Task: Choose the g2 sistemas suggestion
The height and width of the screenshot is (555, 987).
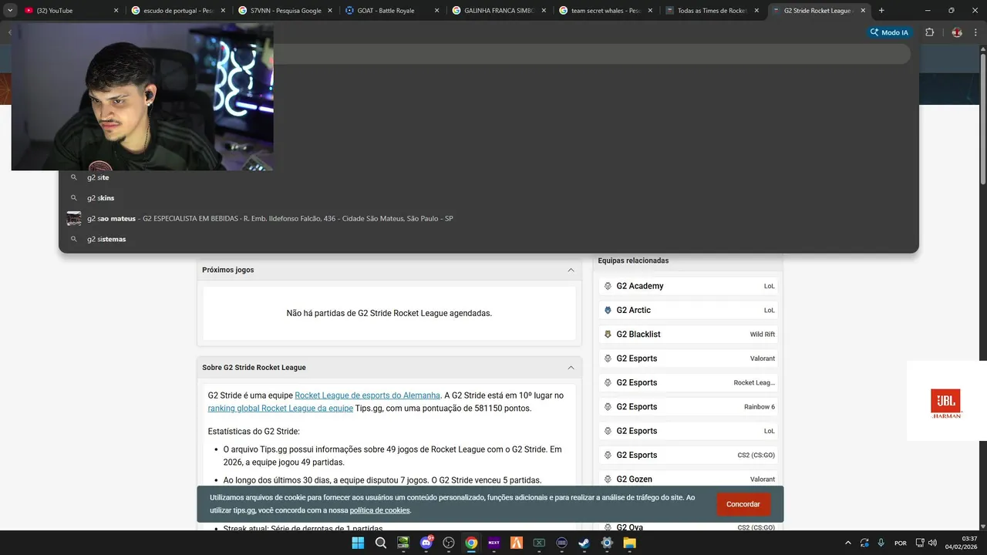Action: tap(489, 239)
